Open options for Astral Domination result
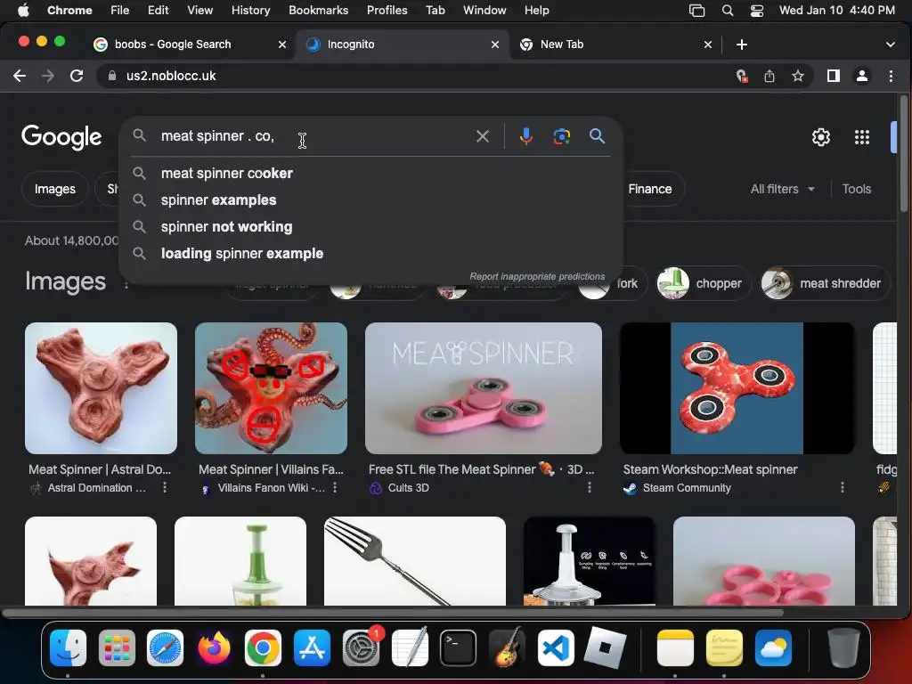The width and height of the screenshot is (912, 684). (165, 487)
